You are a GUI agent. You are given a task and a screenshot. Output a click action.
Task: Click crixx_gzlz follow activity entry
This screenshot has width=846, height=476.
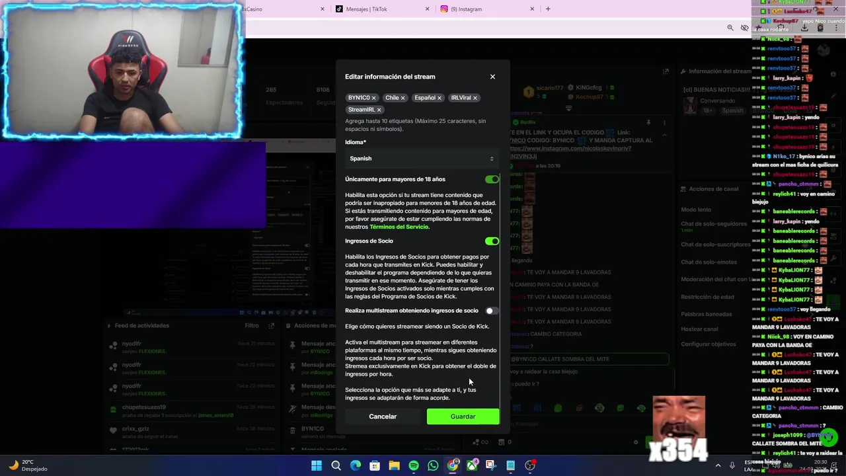[x=192, y=432]
